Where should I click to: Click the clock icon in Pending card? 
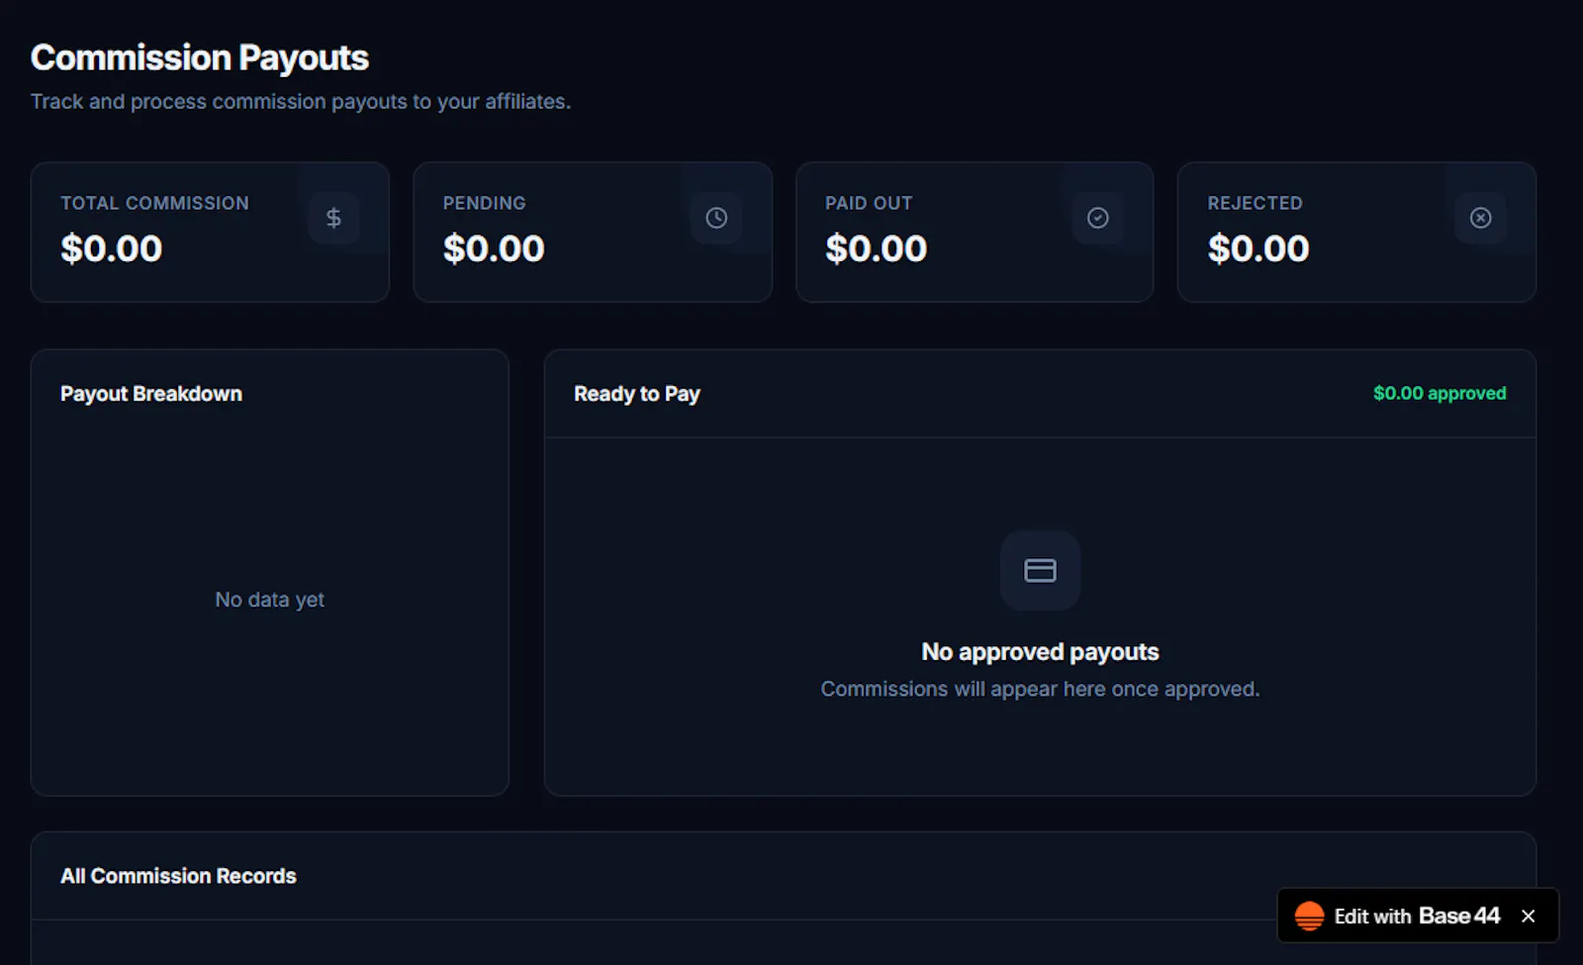(716, 218)
